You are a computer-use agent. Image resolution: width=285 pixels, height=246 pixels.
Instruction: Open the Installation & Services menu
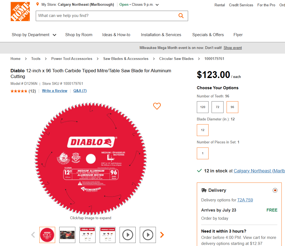point(161,35)
